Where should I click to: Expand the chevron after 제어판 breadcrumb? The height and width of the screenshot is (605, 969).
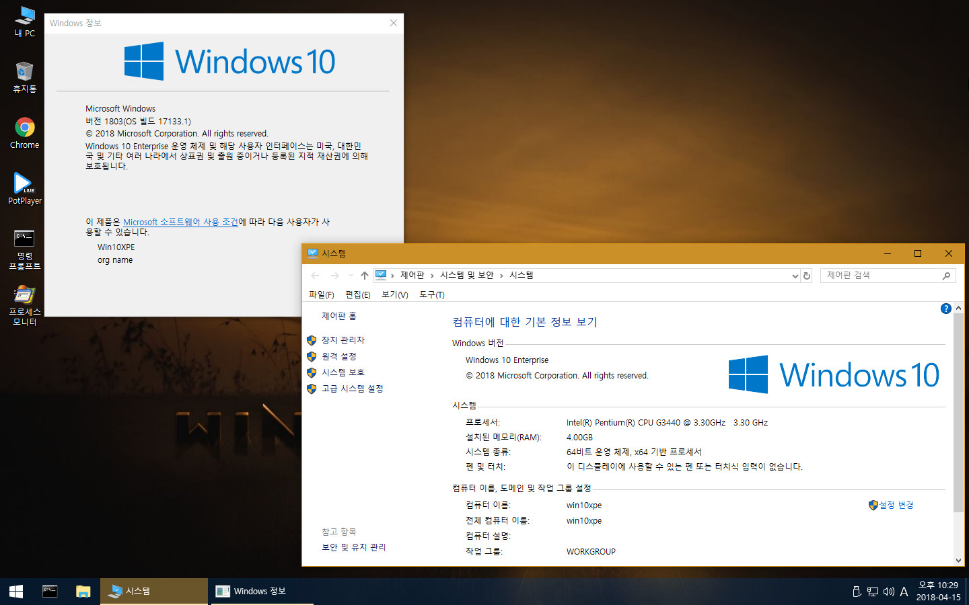pyautogui.click(x=432, y=276)
